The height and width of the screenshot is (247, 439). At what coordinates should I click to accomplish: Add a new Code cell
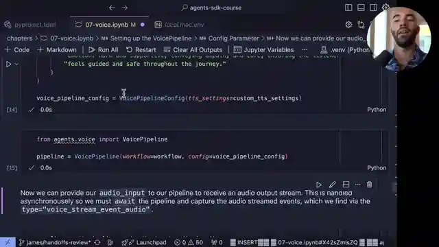coord(17,50)
